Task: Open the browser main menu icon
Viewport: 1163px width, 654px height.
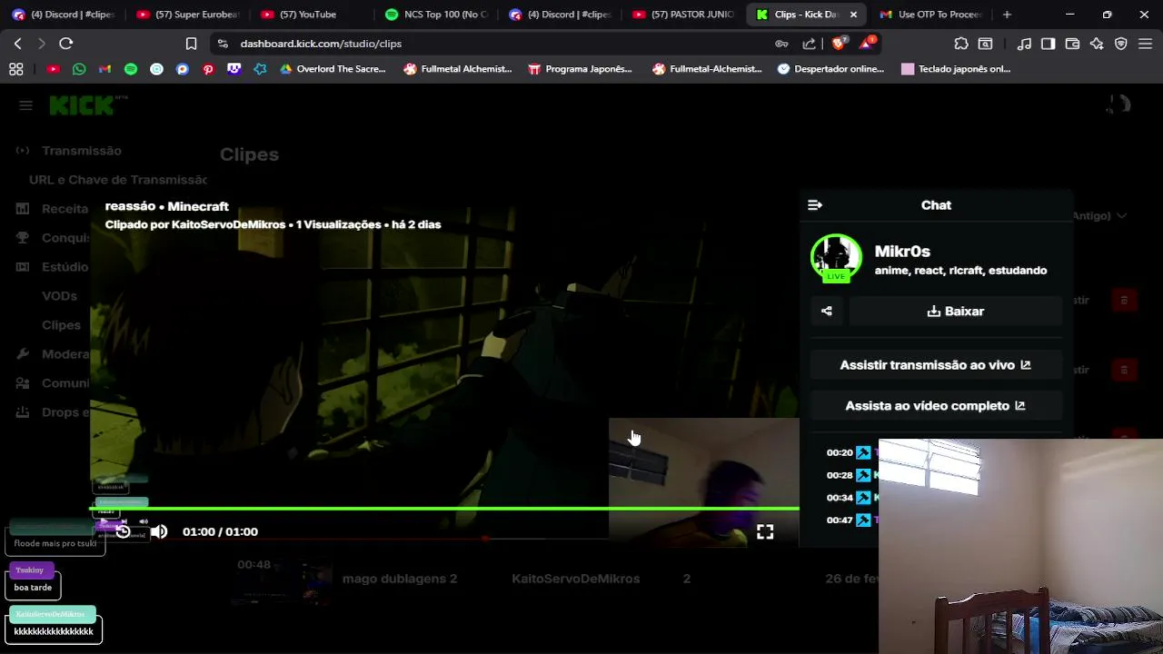Action: [x=1145, y=44]
